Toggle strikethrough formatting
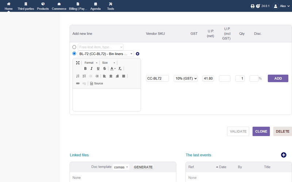 [x=104, y=68]
